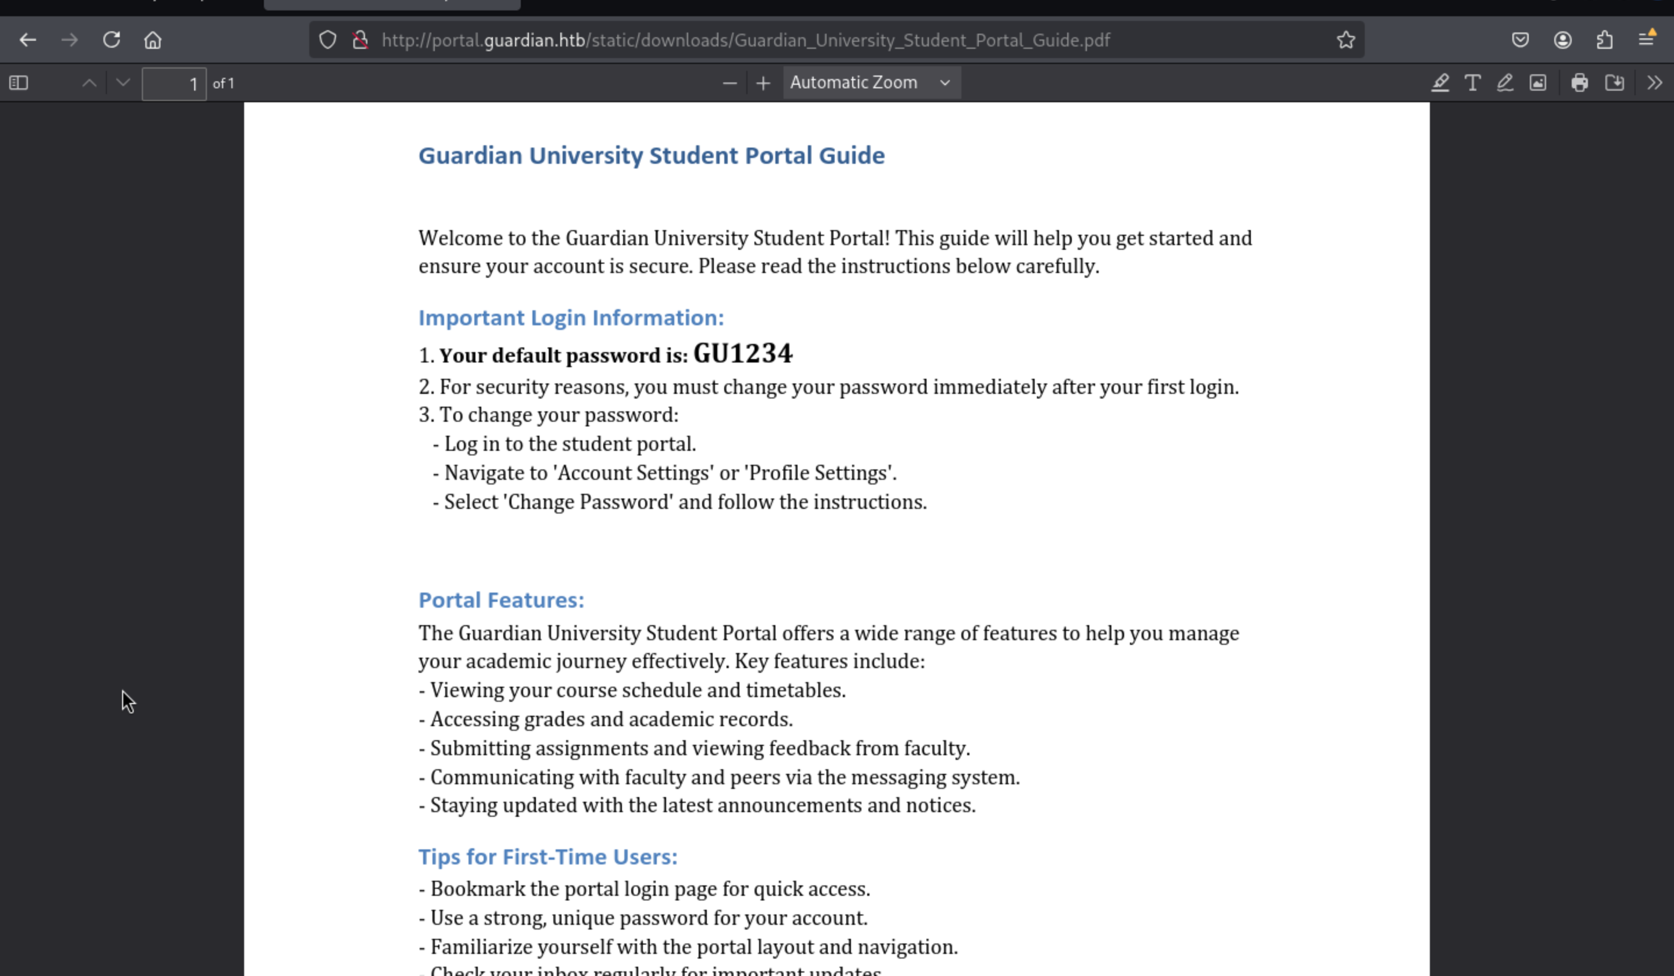Select the highlight annotation tool
Image resolution: width=1674 pixels, height=976 pixels.
[x=1440, y=83]
